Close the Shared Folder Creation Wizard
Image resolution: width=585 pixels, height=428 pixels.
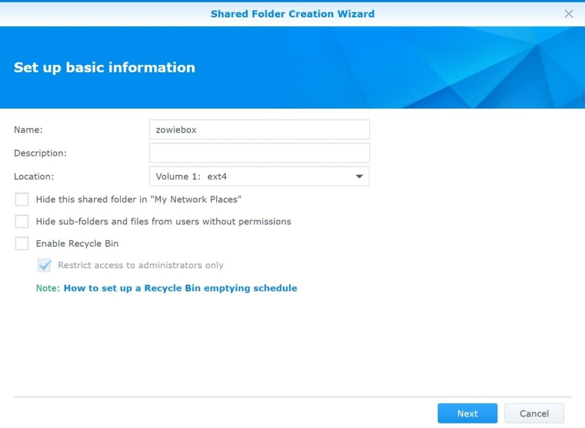point(568,14)
